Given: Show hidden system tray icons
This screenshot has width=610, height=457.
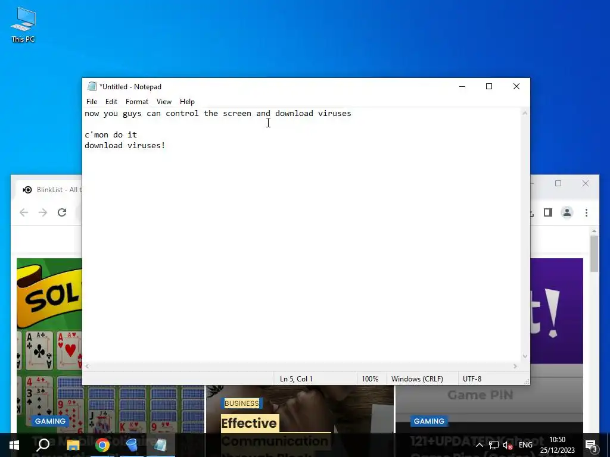Looking at the screenshot, I should (x=480, y=445).
